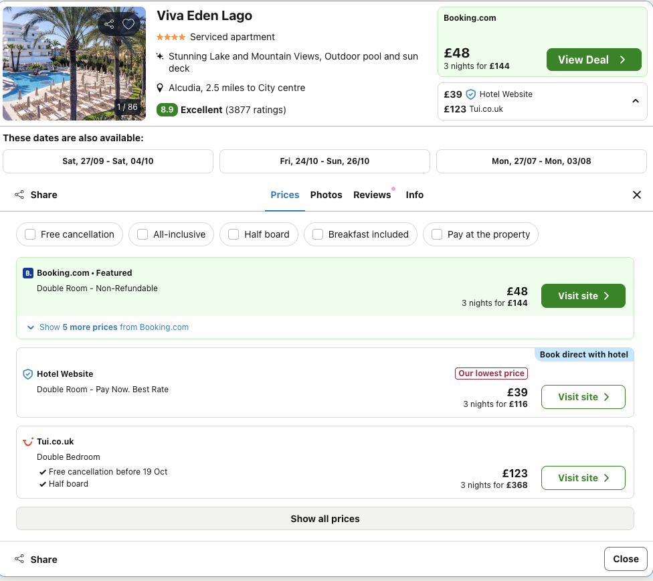
Task: Check the Half board filter
Action: 234,234
